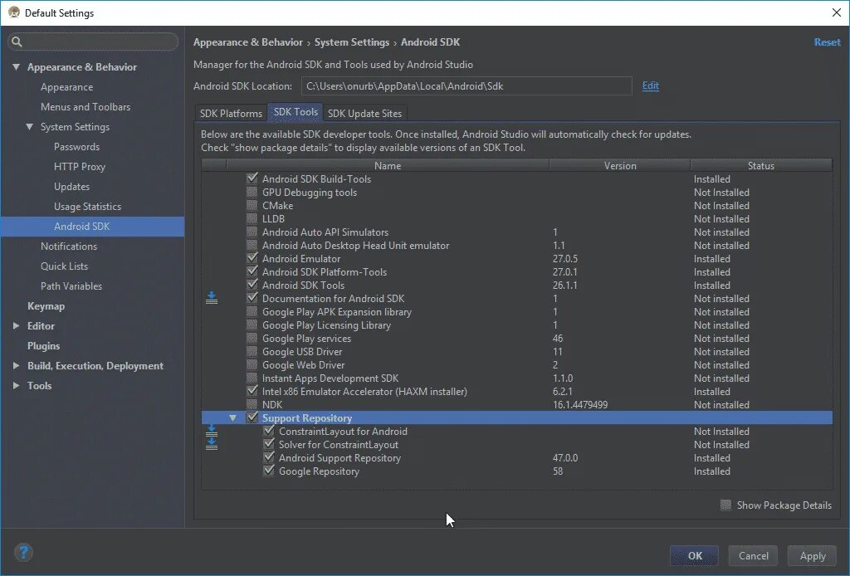
Task: Click the settings search field
Action: point(93,41)
